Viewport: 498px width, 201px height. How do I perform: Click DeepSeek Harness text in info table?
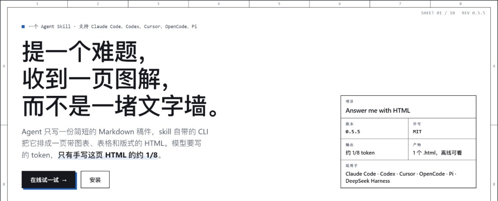tap(368, 181)
